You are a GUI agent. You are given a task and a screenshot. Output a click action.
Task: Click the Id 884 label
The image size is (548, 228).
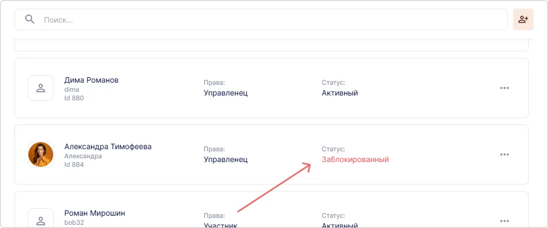74,165
